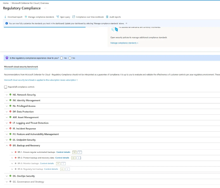Click the MS badge on the BR-2 row
Viewport: 220px width, 188px height.
tap(73, 158)
